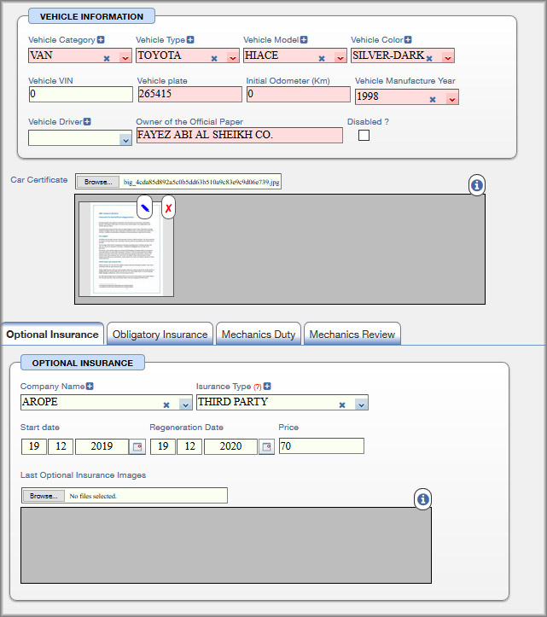Screen dimensions: 547x617
Task: Click the edit pencil icon on certificate thumbnail
Action: tap(145, 207)
